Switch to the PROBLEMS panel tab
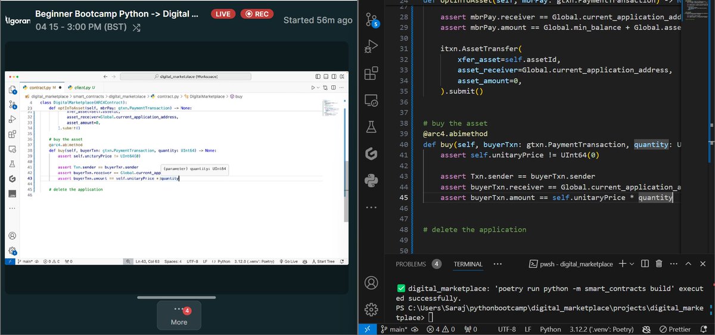Viewport: 715px width, 335px height. (411, 264)
